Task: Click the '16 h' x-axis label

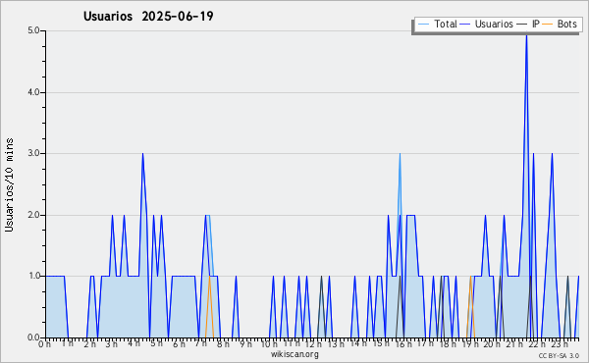Action: [403, 344]
